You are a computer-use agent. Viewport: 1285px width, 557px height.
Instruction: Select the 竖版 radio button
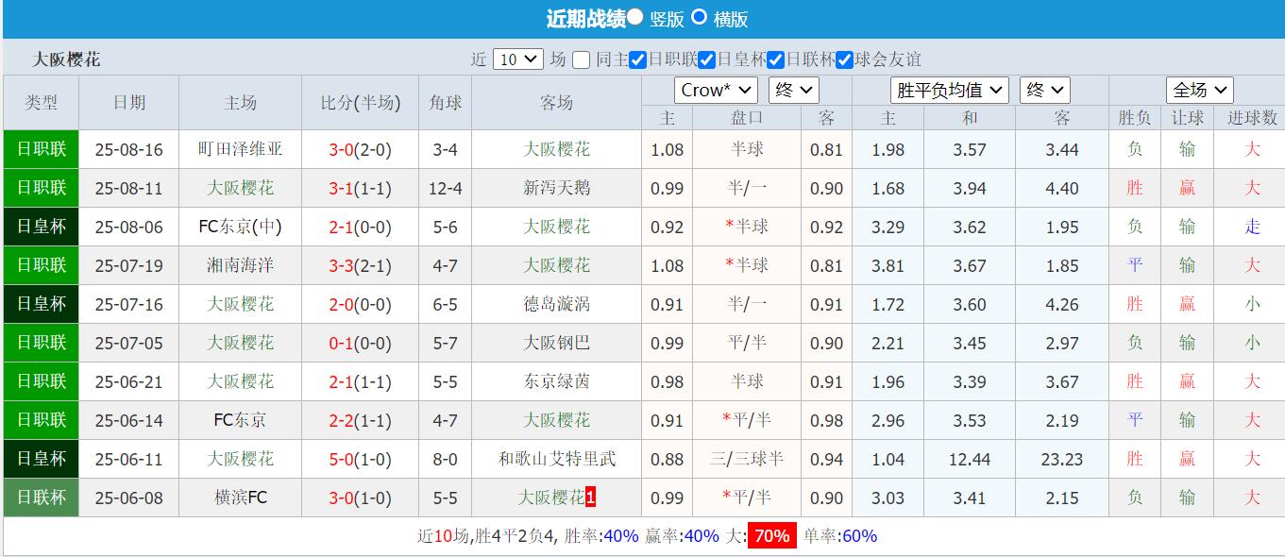tap(635, 16)
